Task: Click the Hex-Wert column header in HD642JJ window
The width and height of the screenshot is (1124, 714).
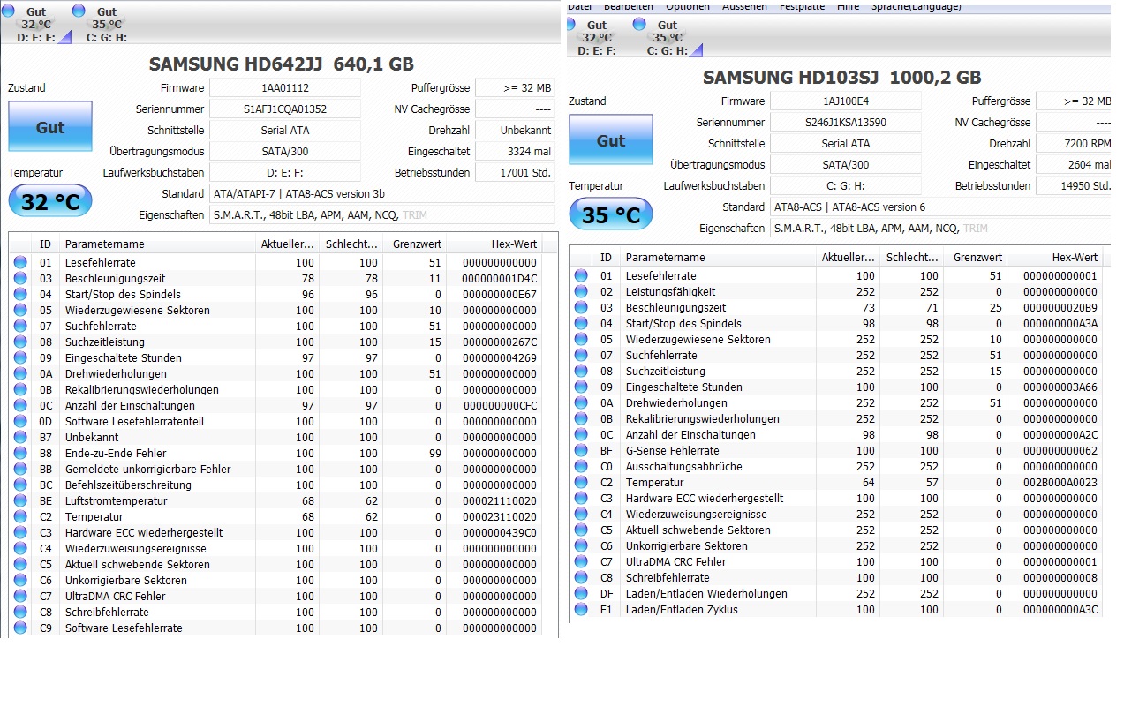Action: coord(494,244)
